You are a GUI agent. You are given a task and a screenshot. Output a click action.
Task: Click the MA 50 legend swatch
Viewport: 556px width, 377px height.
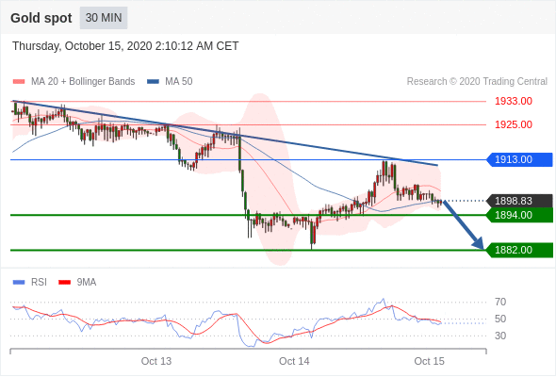154,82
